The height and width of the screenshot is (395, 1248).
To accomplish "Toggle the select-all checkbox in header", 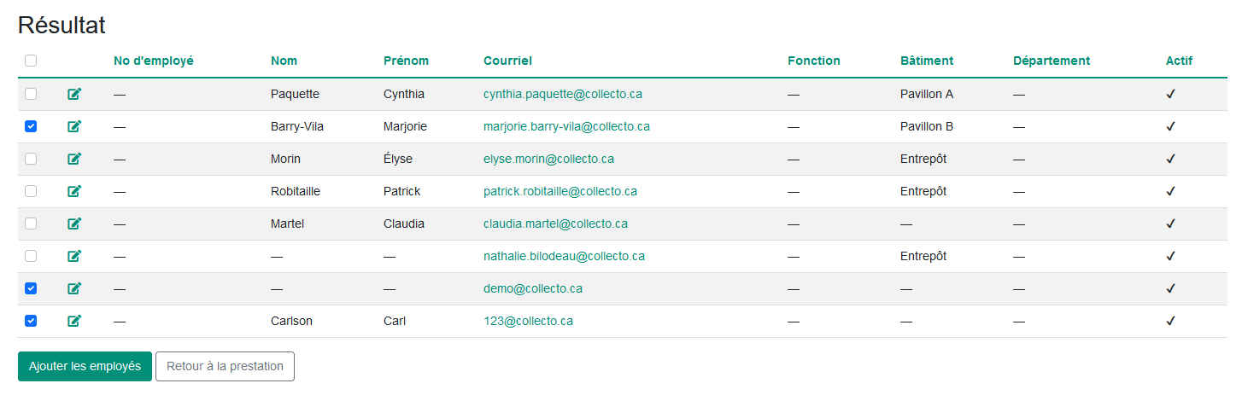I will (x=31, y=61).
